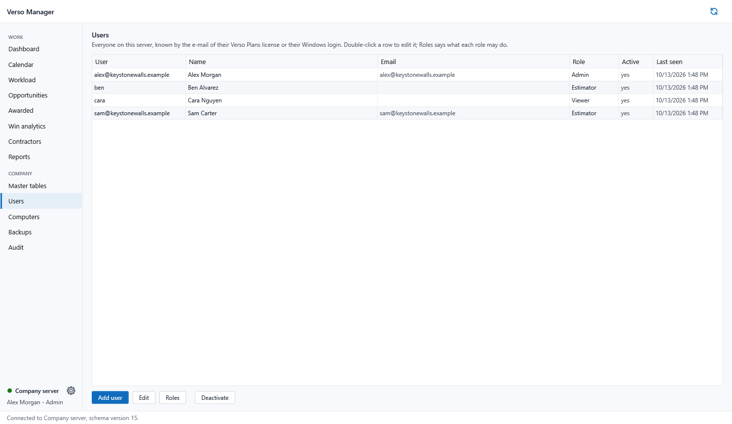This screenshot has width=732, height=424.
Task: Open Master tables
Action: pyautogui.click(x=41, y=186)
